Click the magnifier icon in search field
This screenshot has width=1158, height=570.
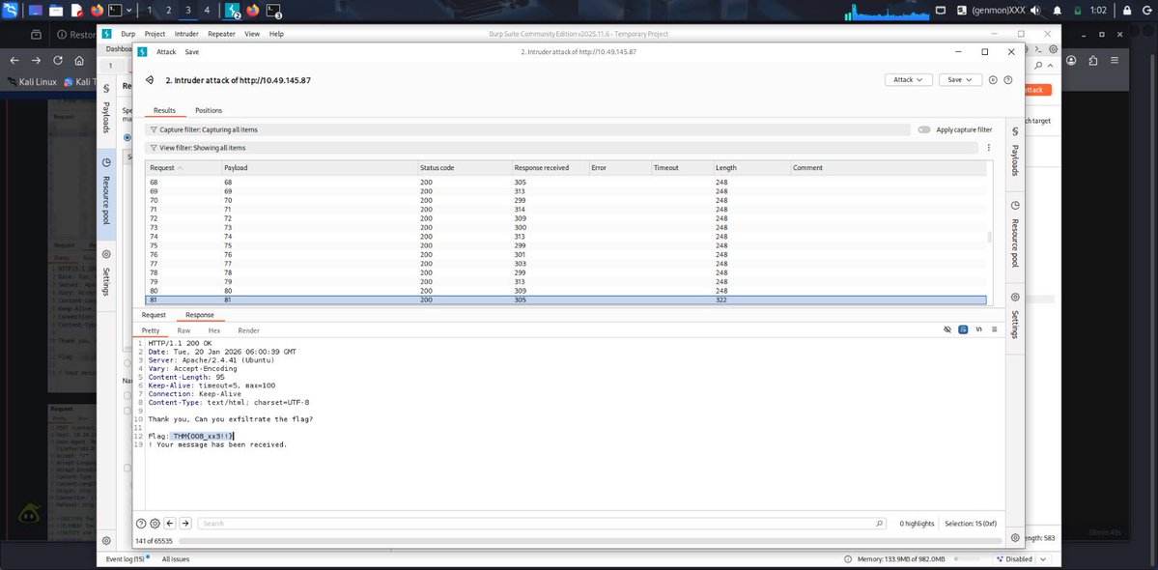[879, 524]
